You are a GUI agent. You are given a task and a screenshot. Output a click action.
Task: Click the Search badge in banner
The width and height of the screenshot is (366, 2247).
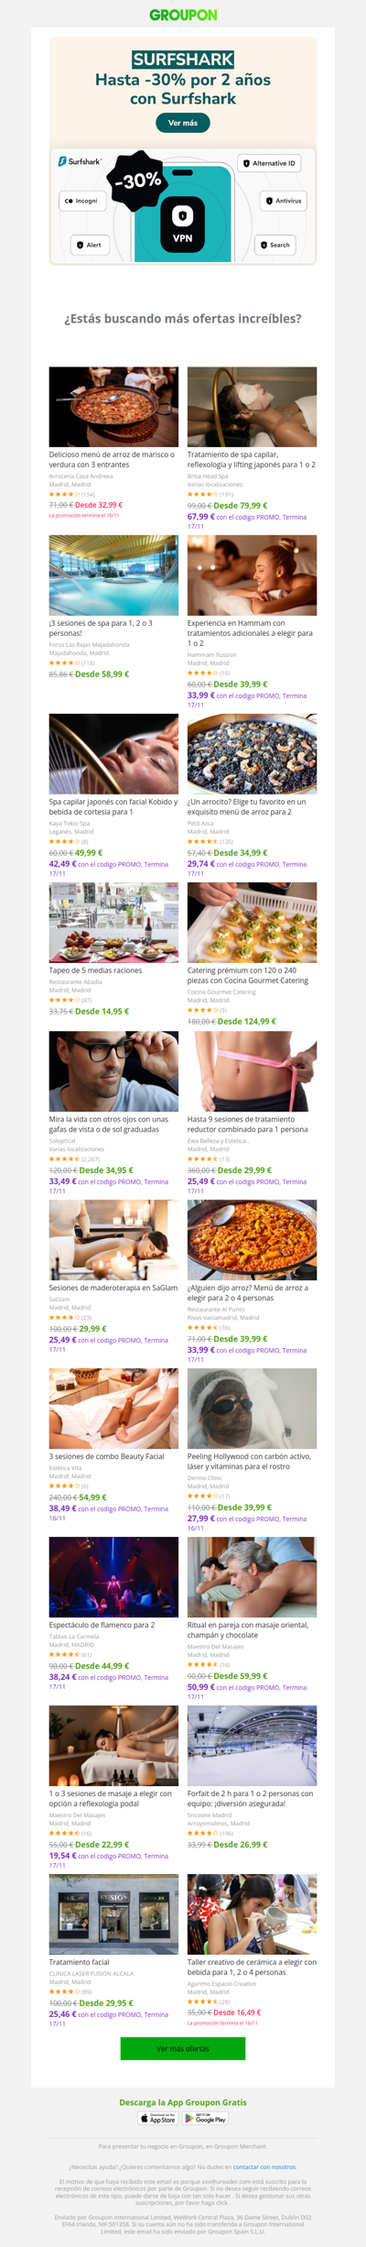[274, 245]
